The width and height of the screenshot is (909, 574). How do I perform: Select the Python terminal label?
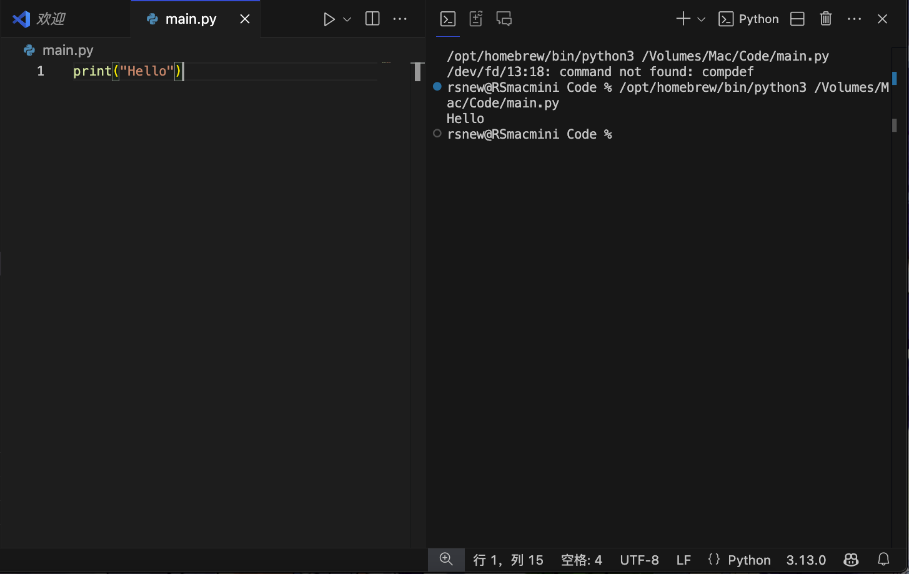click(x=748, y=19)
